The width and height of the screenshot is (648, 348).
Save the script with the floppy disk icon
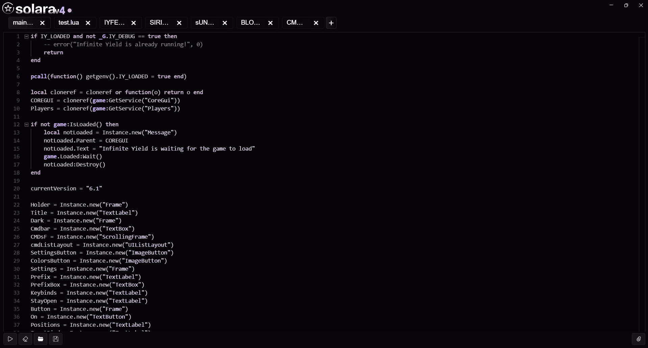[56, 339]
